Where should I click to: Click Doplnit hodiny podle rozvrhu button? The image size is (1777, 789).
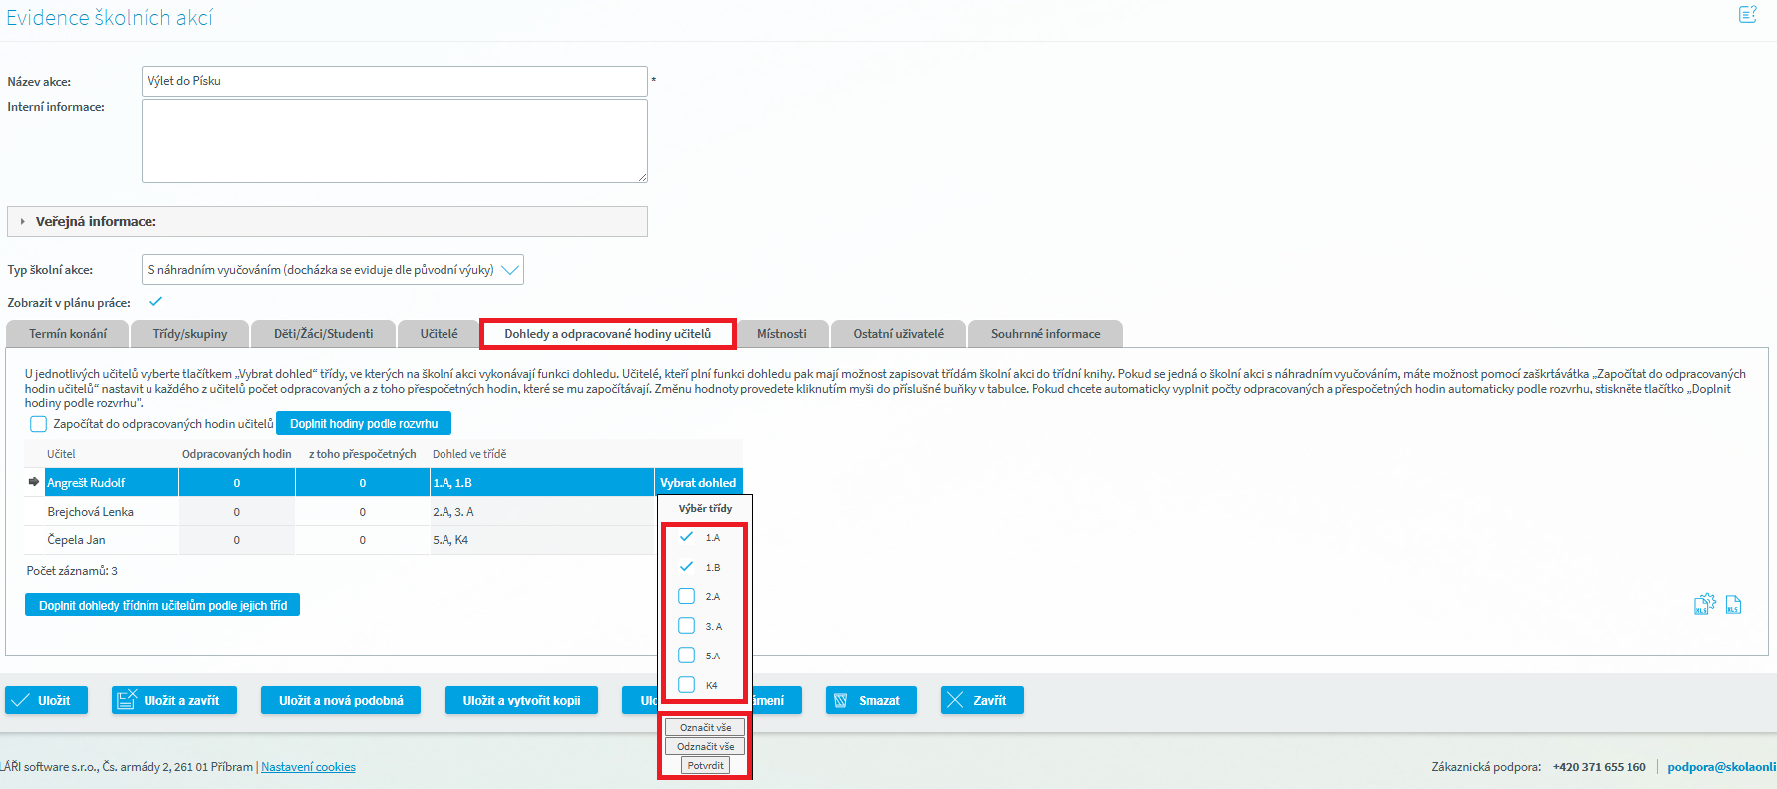pos(364,424)
